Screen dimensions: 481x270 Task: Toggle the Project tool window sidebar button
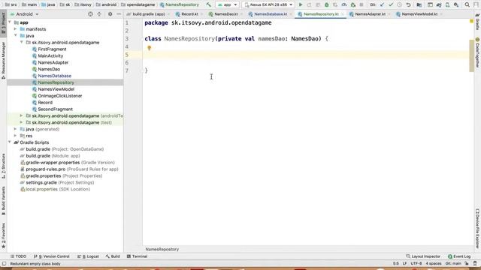3,22
